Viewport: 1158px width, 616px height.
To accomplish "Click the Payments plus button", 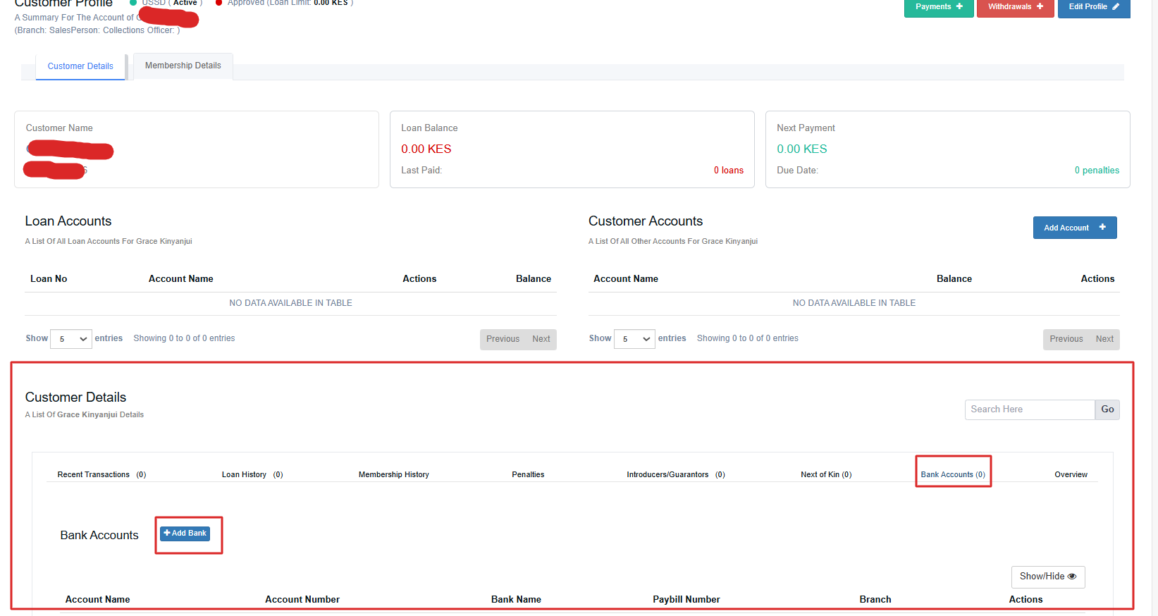I will coord(938,7).
